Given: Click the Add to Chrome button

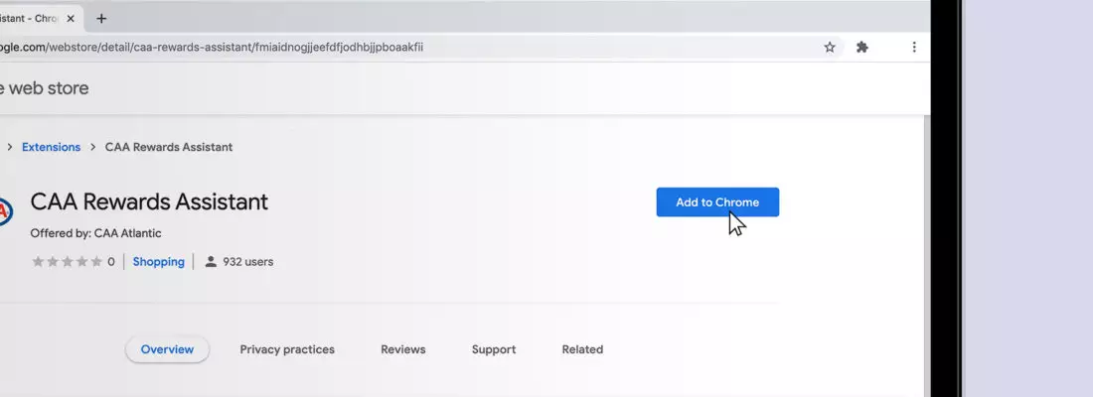Looking at the screenshot, I should (x=717, y=202).
